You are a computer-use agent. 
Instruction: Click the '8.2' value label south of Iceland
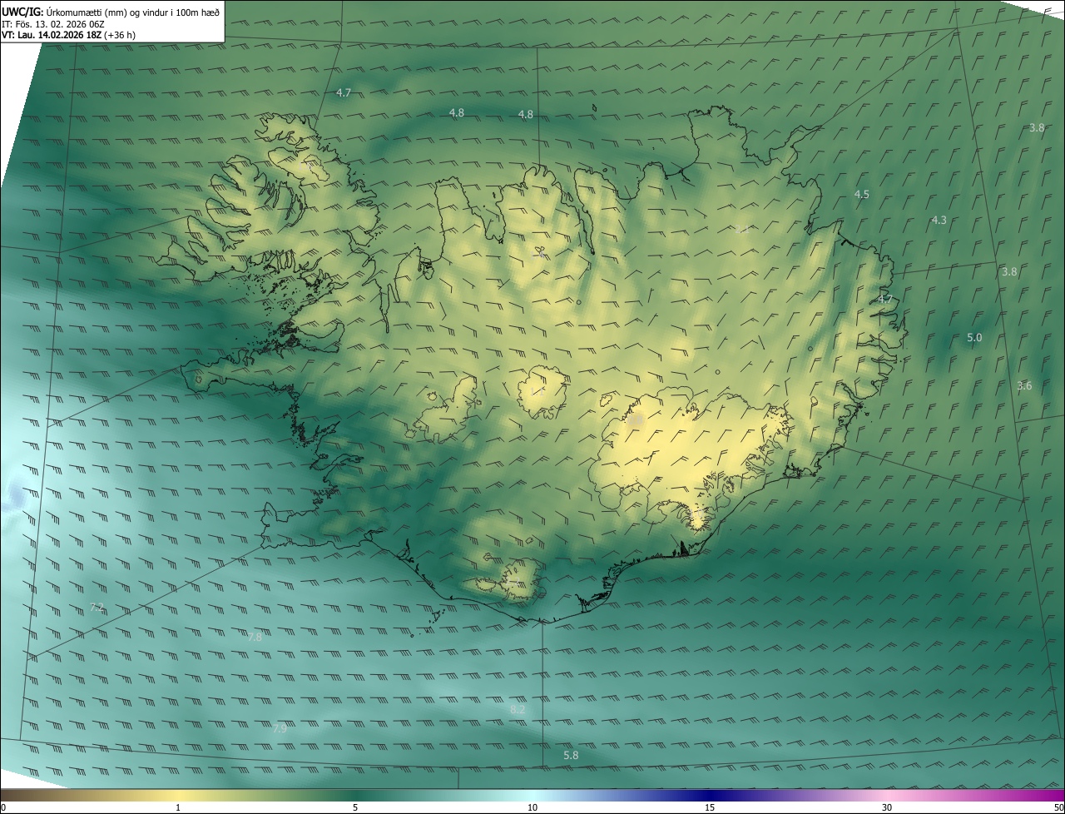pos(518,710)
